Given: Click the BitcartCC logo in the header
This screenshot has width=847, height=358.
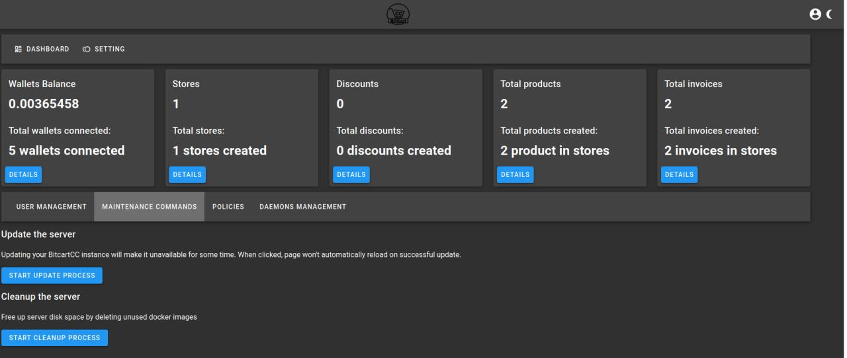Looking at the screenshot, I should pyautogui.click(x=398, y=15).
